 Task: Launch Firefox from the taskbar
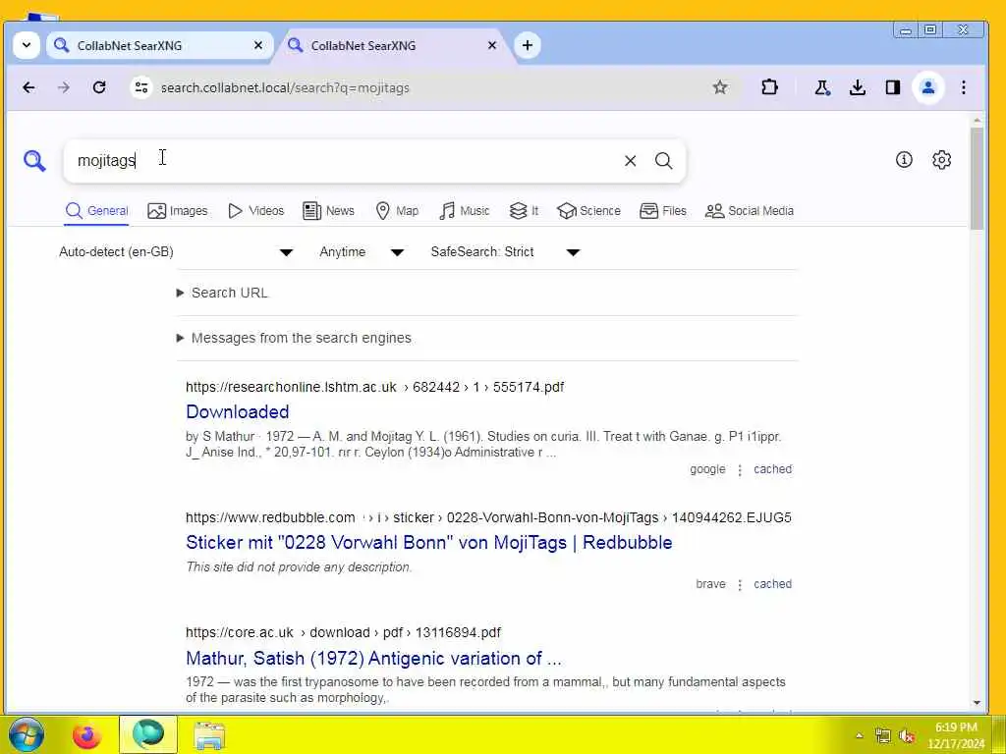(x=86, y=735)
